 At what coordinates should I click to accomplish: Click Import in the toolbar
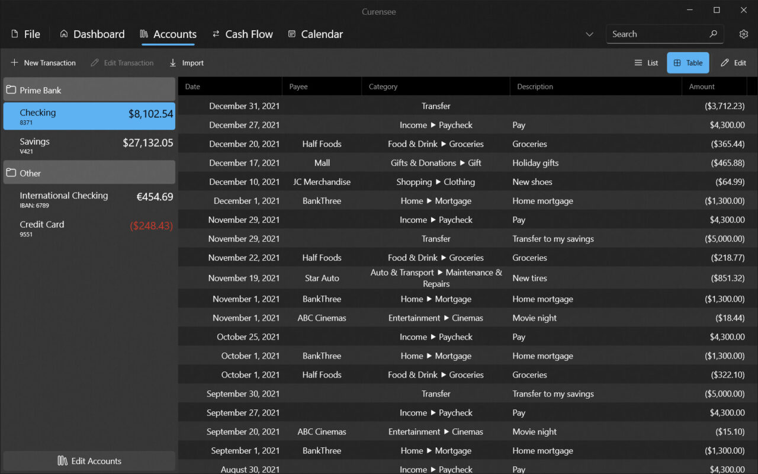[186, 63]
